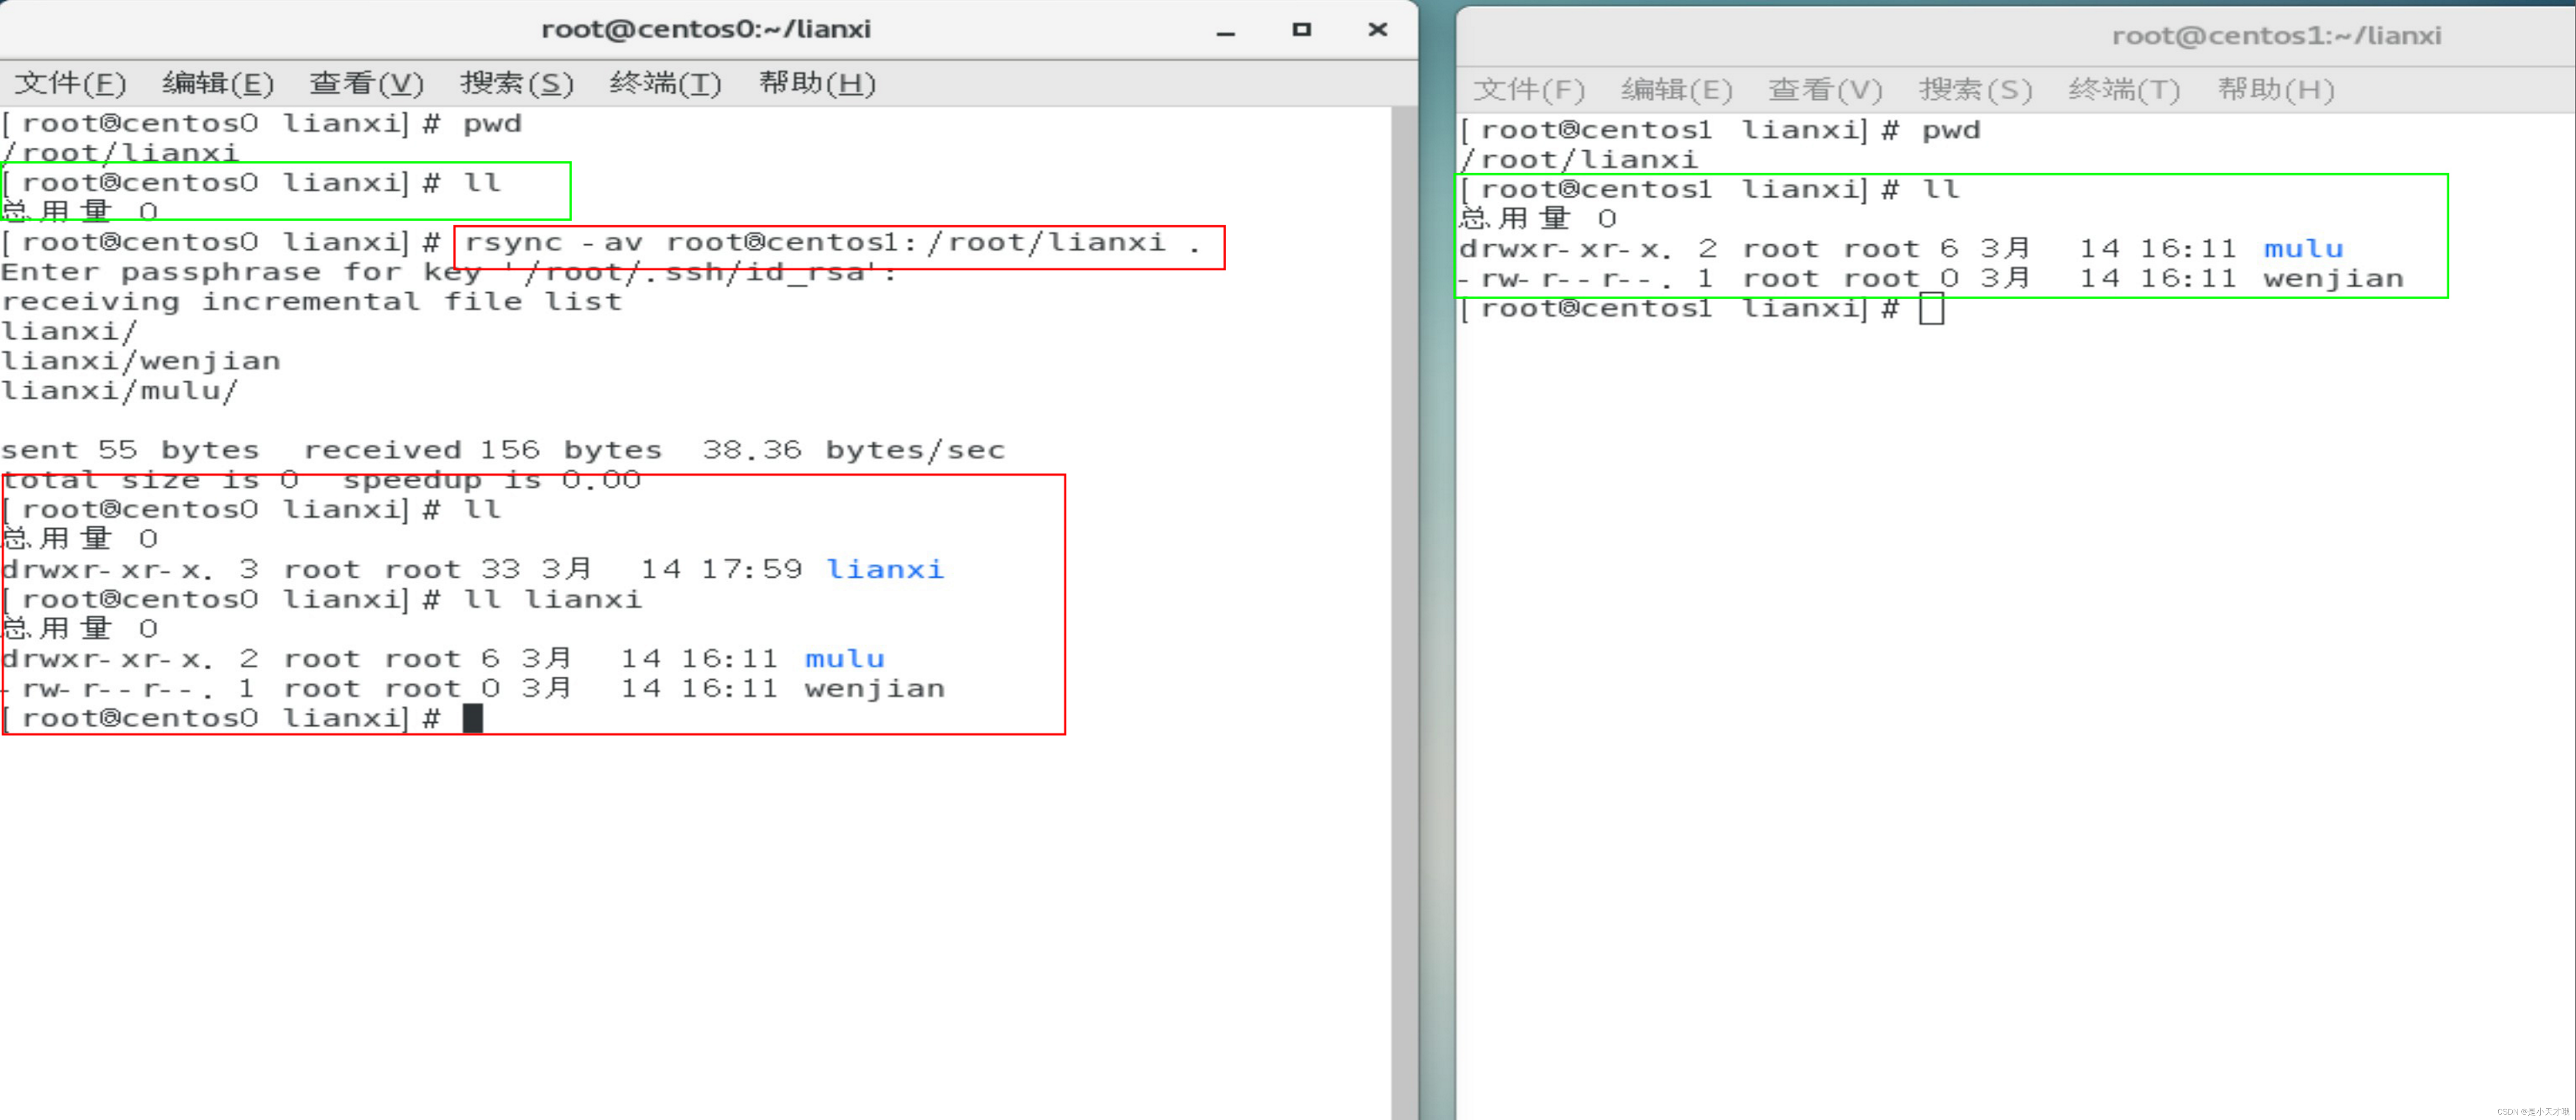2576x1120 pixels.
Task: Close the centos0 terminal window
Action: [1377, 30]
